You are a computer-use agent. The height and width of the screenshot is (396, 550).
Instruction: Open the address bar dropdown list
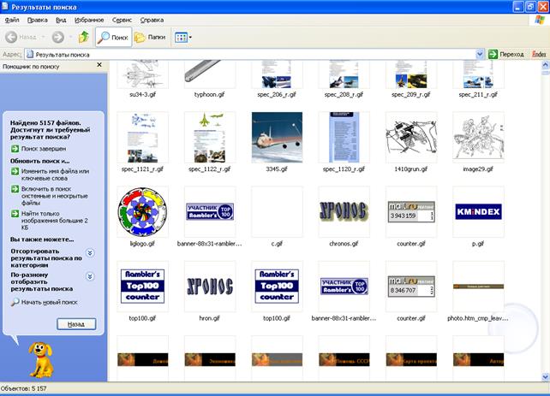coord(480,54)
